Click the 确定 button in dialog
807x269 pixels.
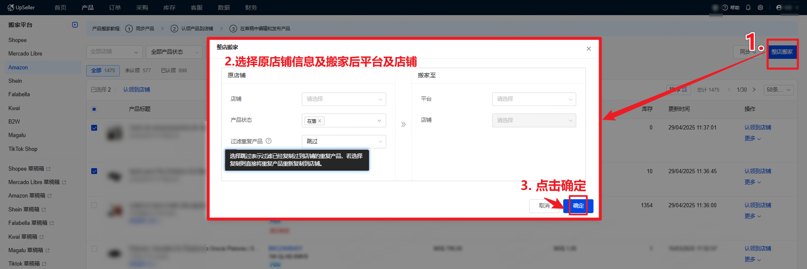point(578,206)
